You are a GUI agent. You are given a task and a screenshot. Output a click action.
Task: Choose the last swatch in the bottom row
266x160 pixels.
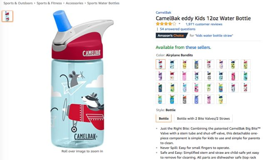(221, 99)
